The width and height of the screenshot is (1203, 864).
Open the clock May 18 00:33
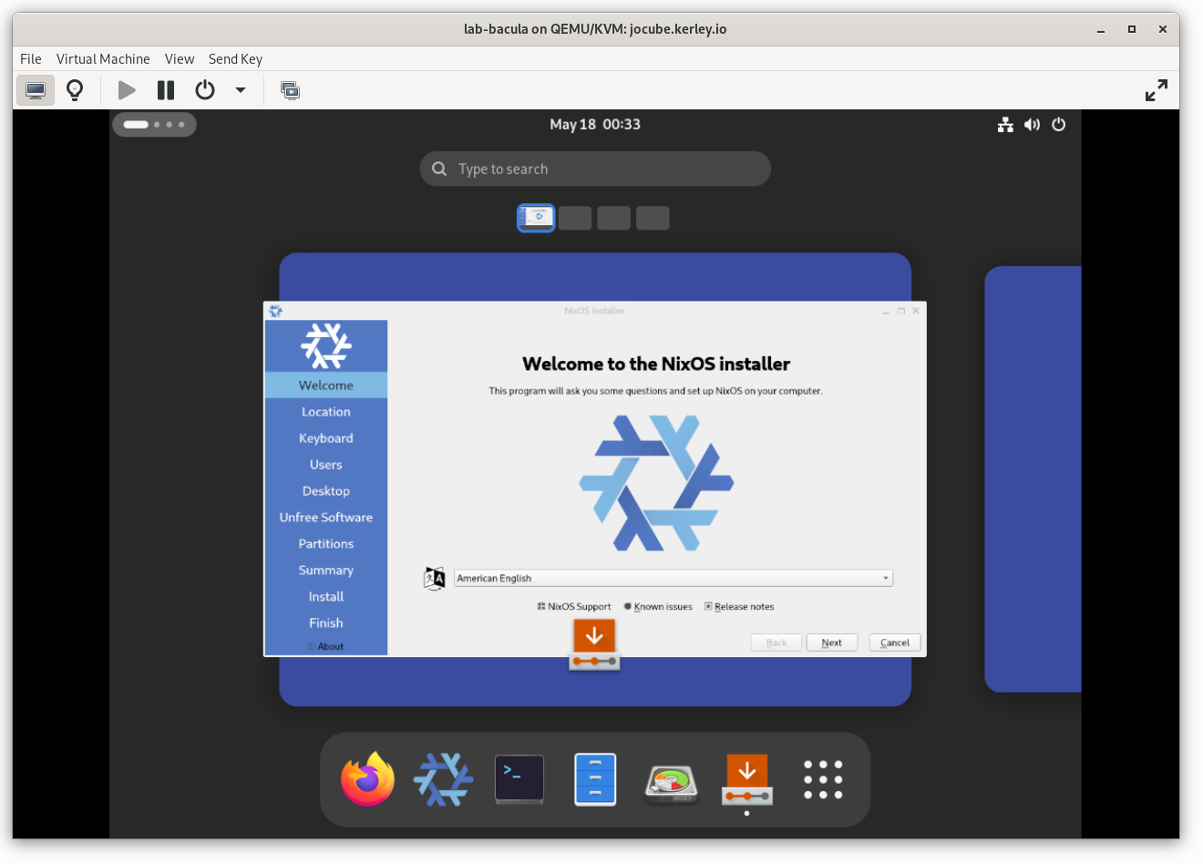coord(595,124)
